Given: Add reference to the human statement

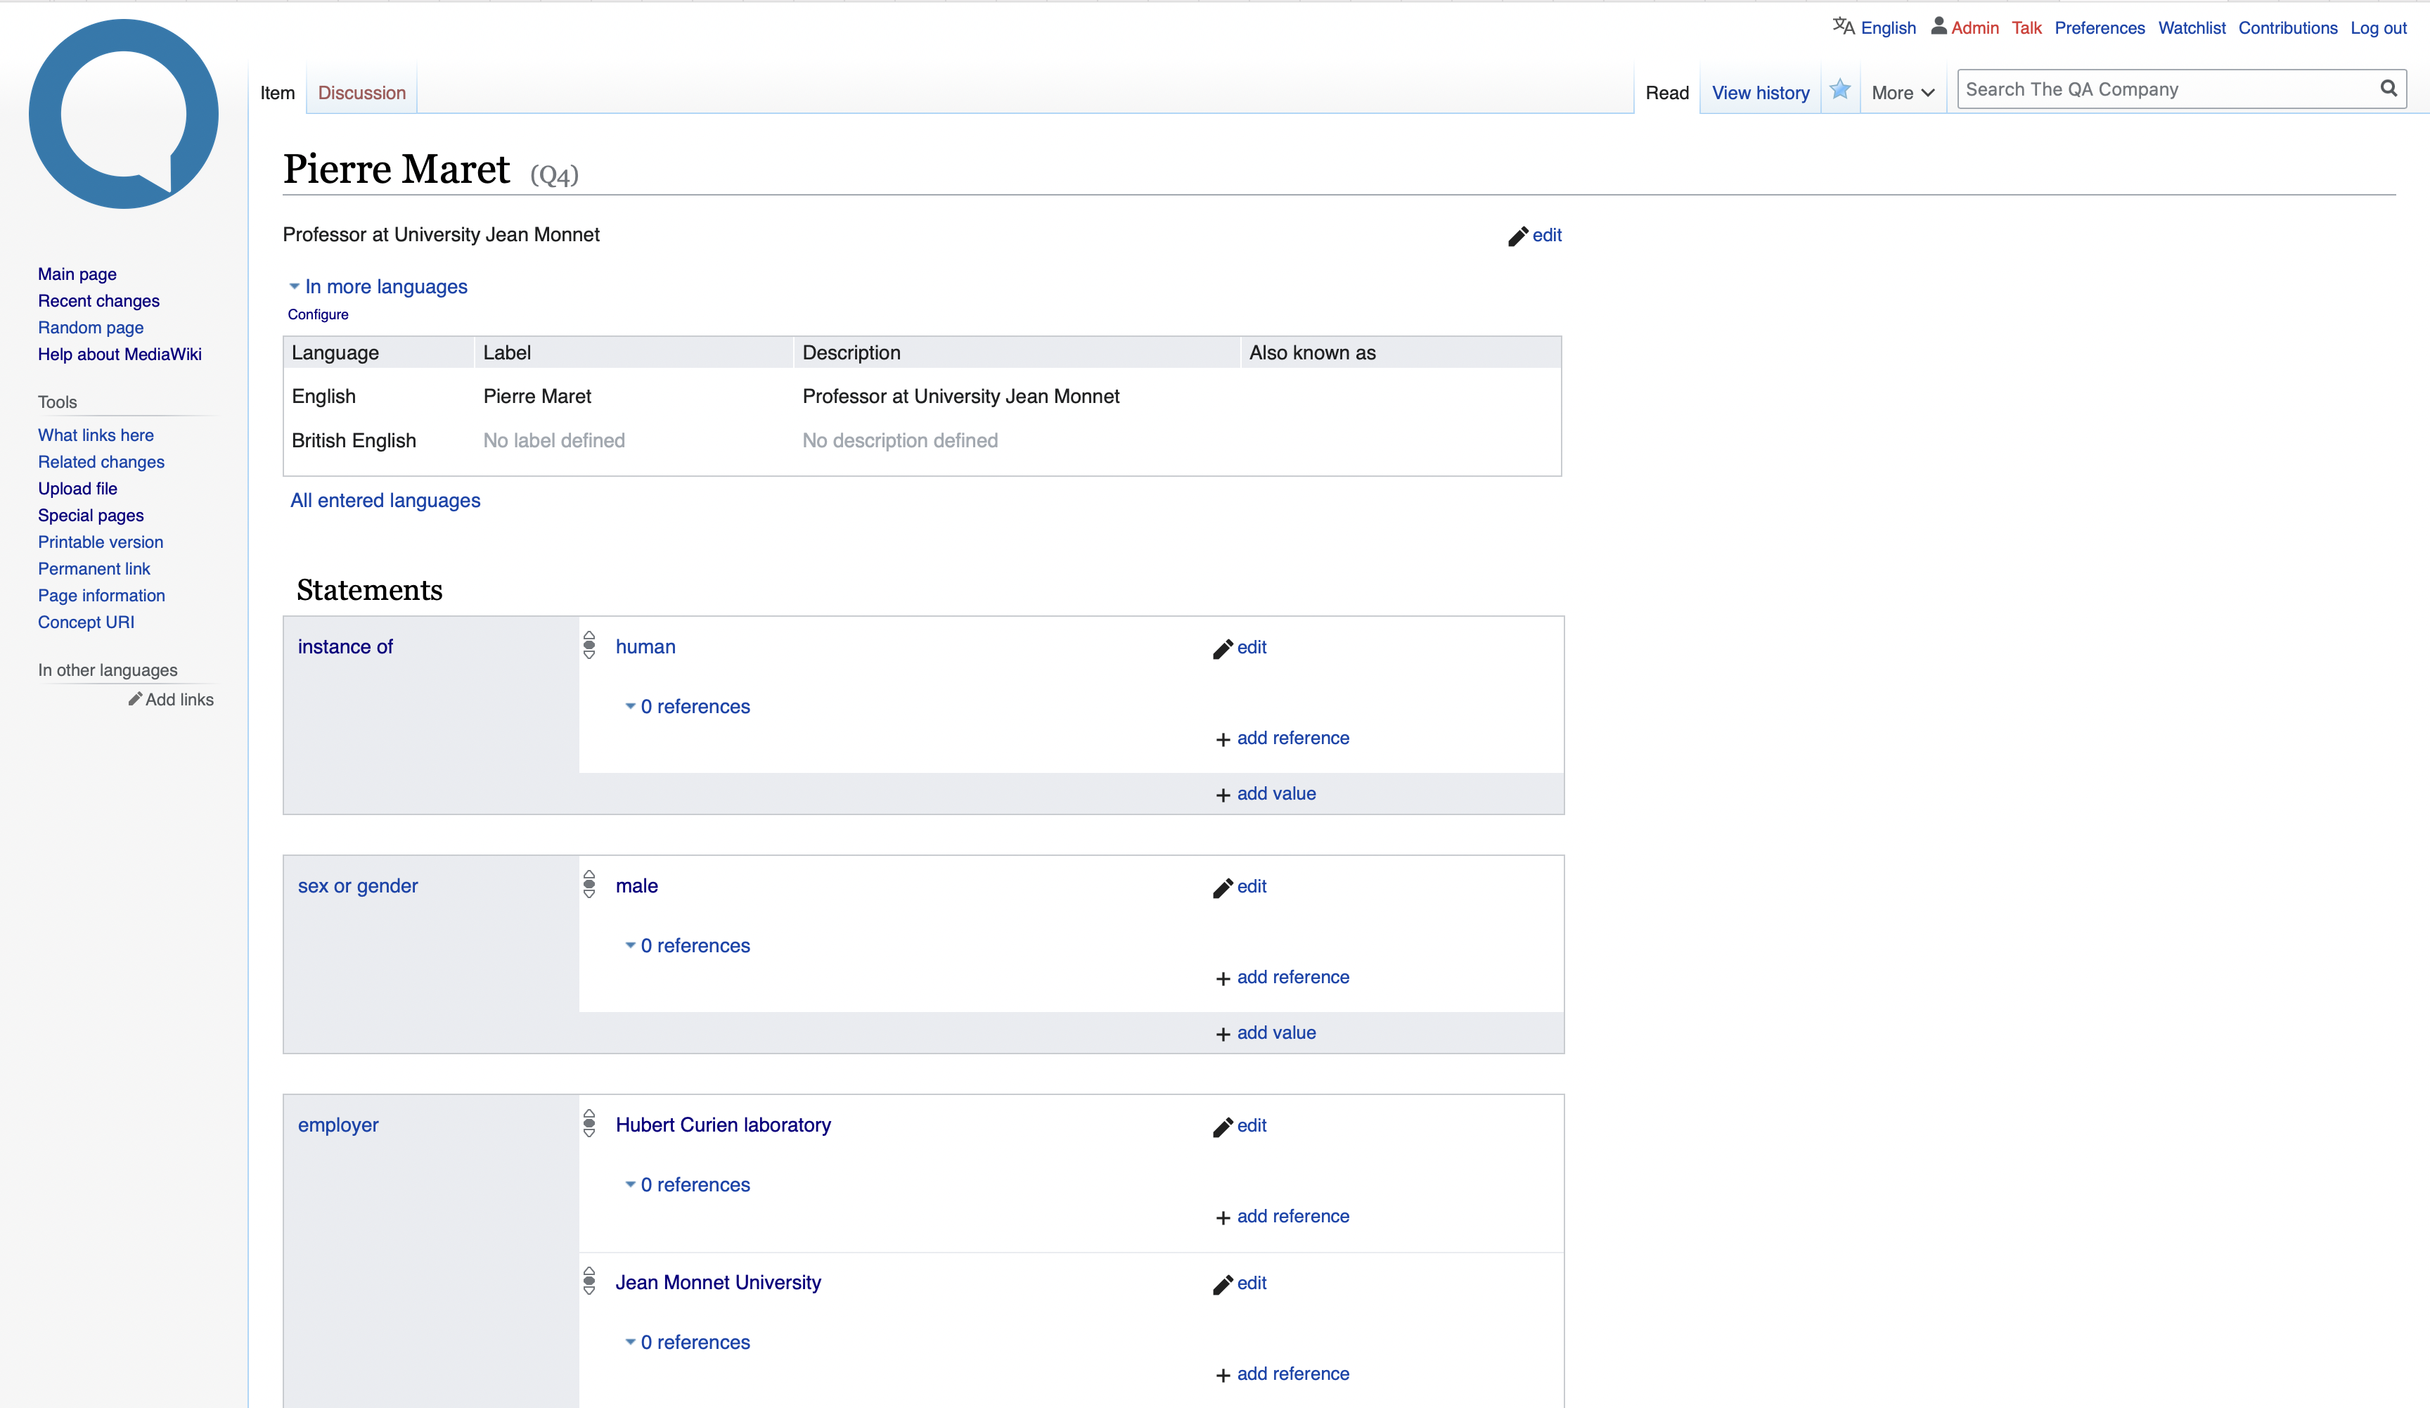Looking at the screenshot, I should tap(1282, 738).
